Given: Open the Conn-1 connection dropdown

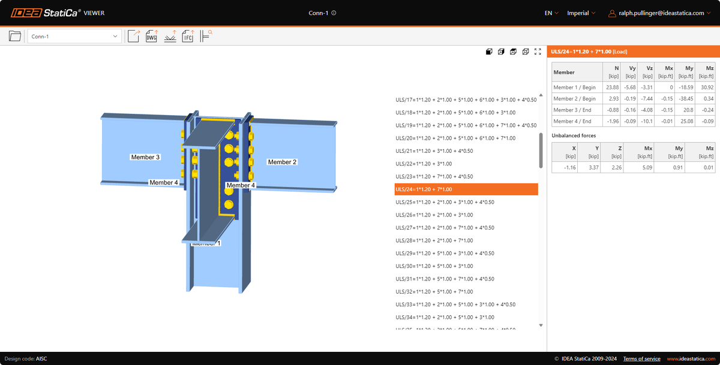Looking at the screenshot, I should pos(74,37).
